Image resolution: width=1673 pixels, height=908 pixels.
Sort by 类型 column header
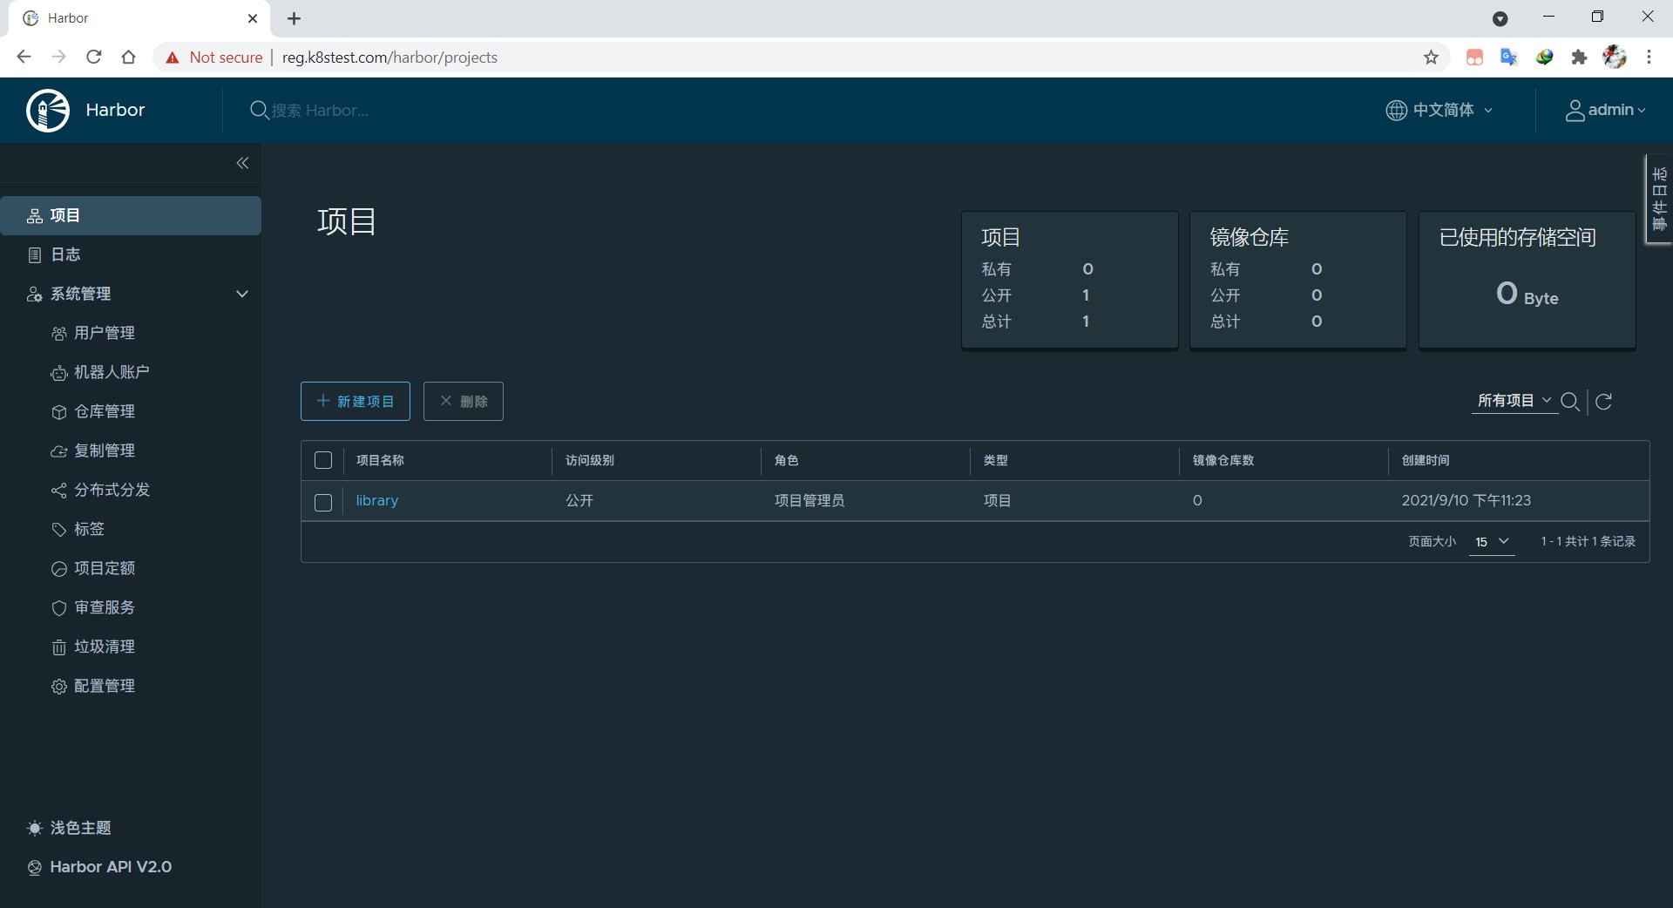(995, 460)
